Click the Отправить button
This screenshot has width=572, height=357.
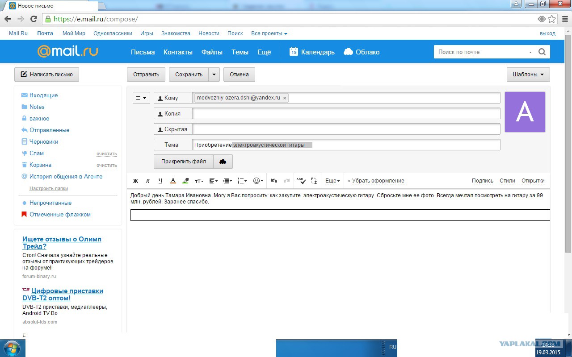pos(146,75)
